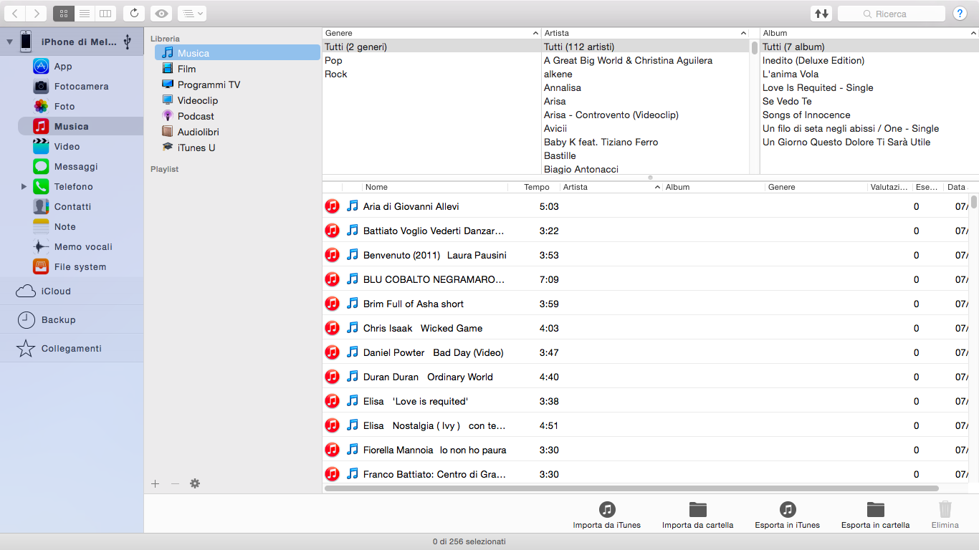Viewport: 979px width, 550px height.
Task: Click the playlist settings gear icon
Action: click(x=195, y=484)
